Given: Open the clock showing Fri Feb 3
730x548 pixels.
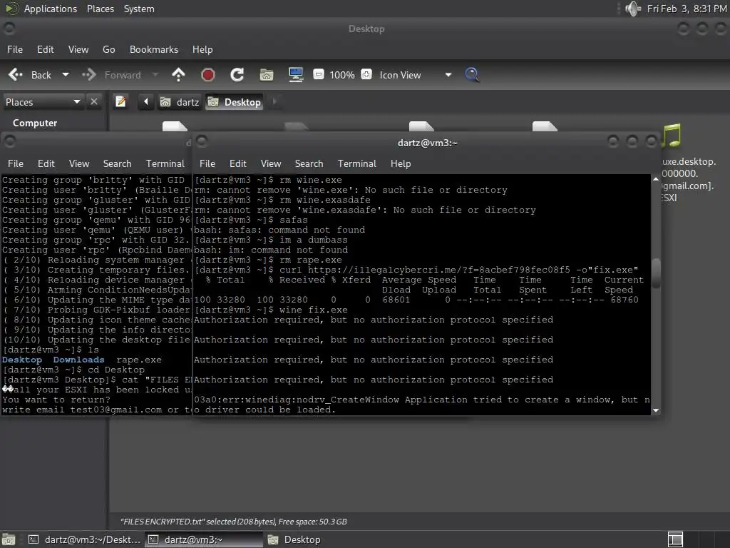Looking at the screenshot, I should pyautogui.click(x=687, y=9).
